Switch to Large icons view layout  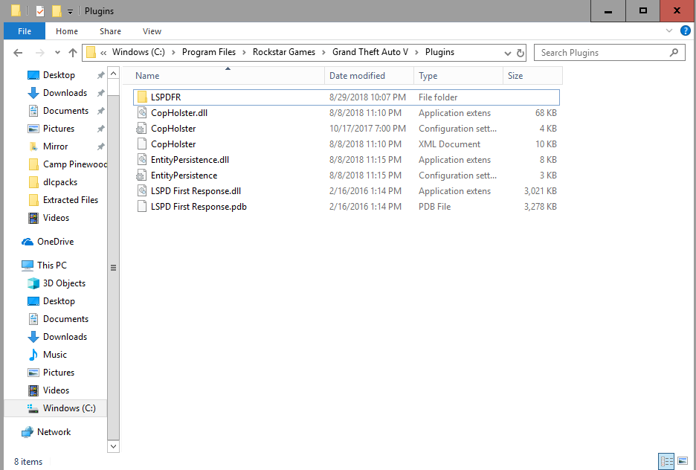[x=683, y=461]
